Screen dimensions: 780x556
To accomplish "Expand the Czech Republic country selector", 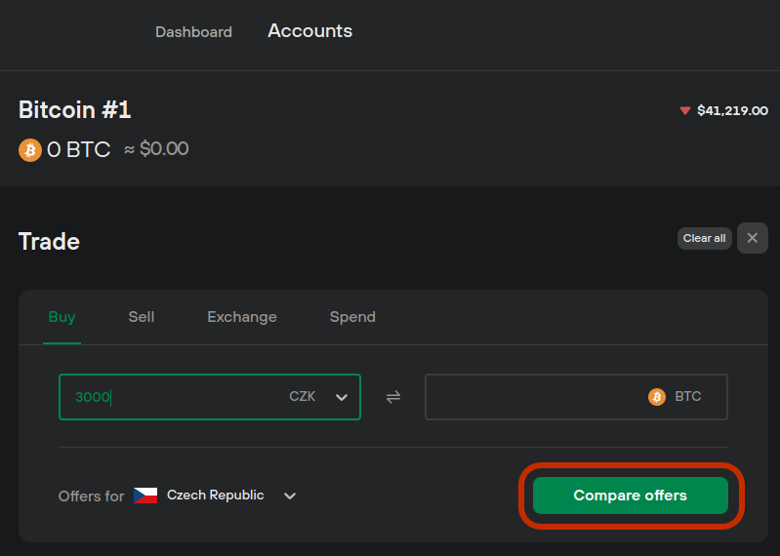I will 290,496.
